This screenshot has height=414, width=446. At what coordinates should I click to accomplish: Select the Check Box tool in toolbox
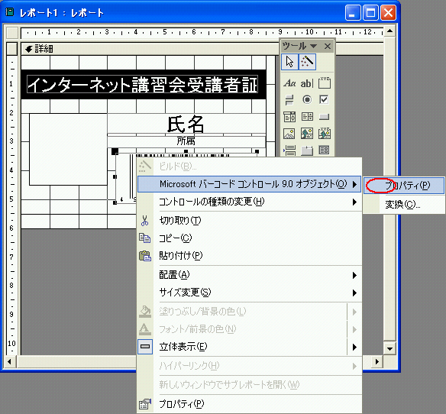click(325, 100)
